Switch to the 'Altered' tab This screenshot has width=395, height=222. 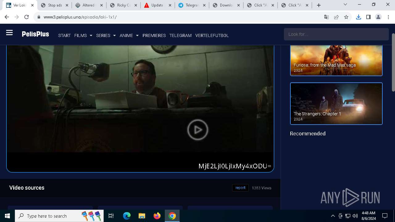click(x=89, y=5)
